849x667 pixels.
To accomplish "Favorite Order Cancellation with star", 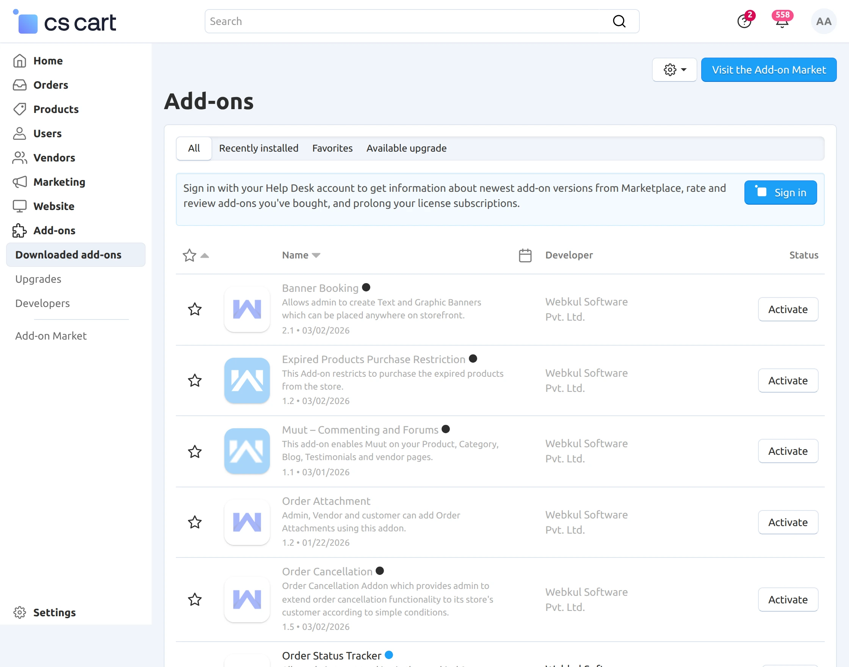I will tap(195, 600).
